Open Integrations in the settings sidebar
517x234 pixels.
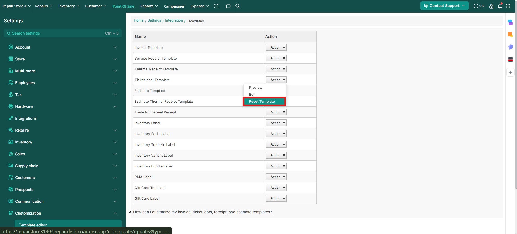(x=26, y=118)
